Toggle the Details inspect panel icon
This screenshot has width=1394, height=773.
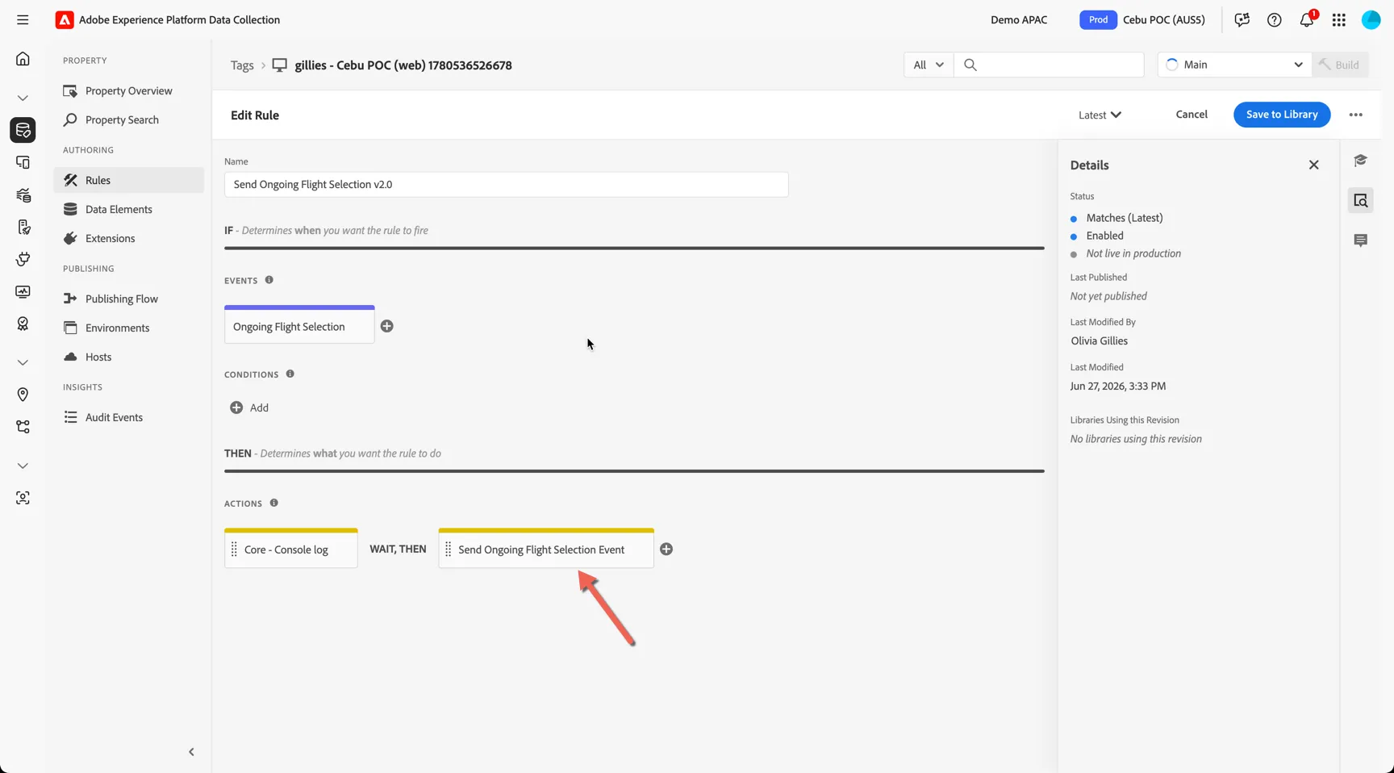[x=1361, y=200]
